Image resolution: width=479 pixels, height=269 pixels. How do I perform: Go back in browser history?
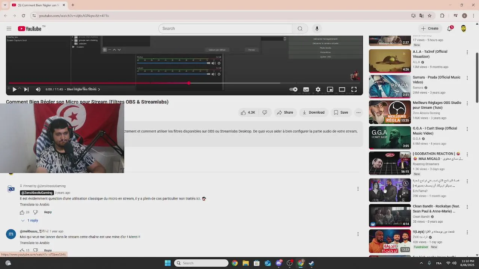[x=5, y=16]
